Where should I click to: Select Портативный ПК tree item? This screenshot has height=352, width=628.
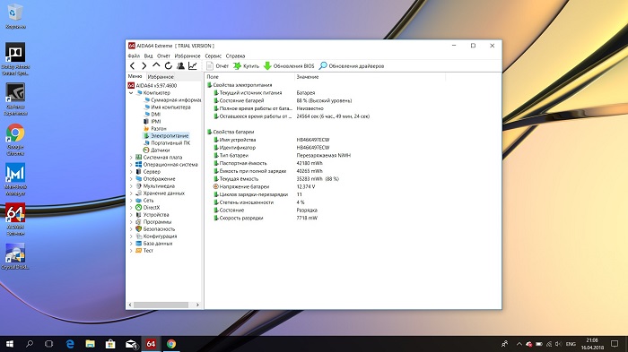coord(167,143)
